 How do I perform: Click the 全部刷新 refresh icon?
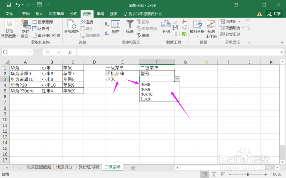coord(71,24)
